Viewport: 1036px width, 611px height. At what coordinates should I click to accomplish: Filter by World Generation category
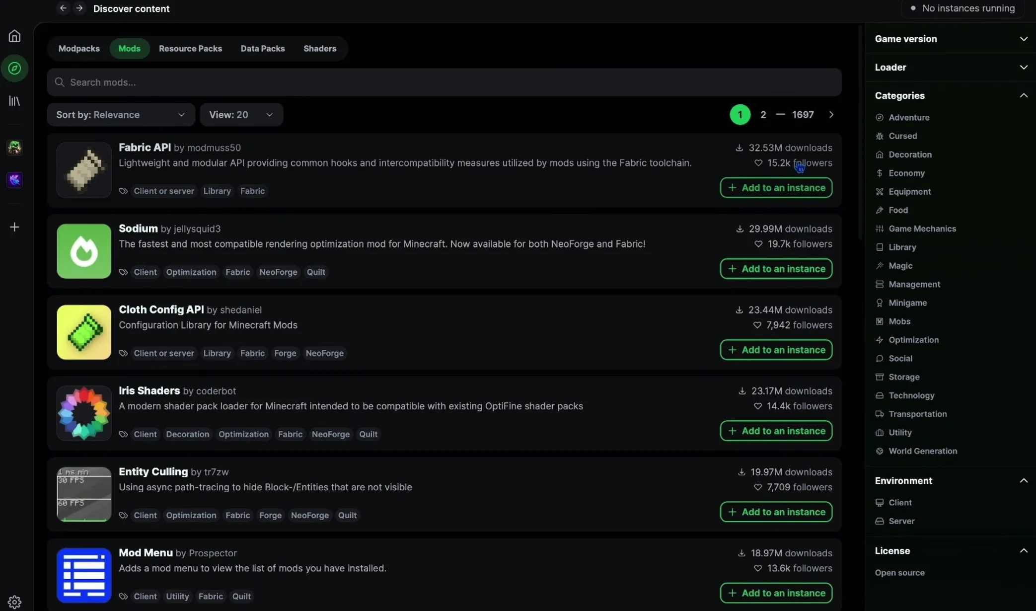(x=917, y=451)
